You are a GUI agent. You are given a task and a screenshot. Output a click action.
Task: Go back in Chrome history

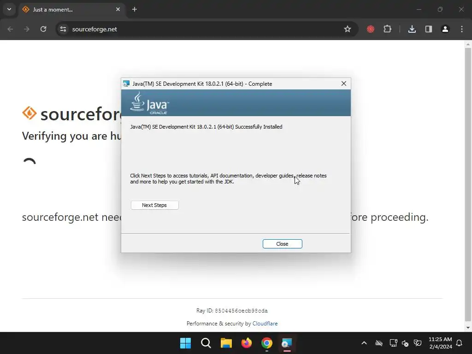click(x=10, y=29)
